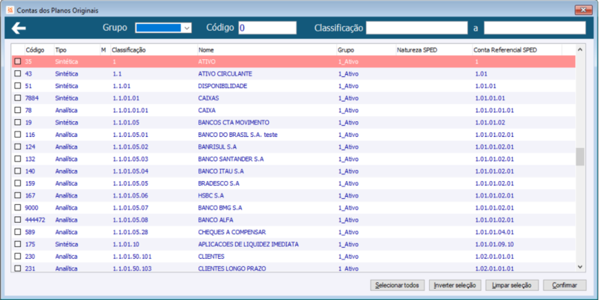599x300 pixels.
Task: Focus the Código input field
Action: tap(267, 28)
